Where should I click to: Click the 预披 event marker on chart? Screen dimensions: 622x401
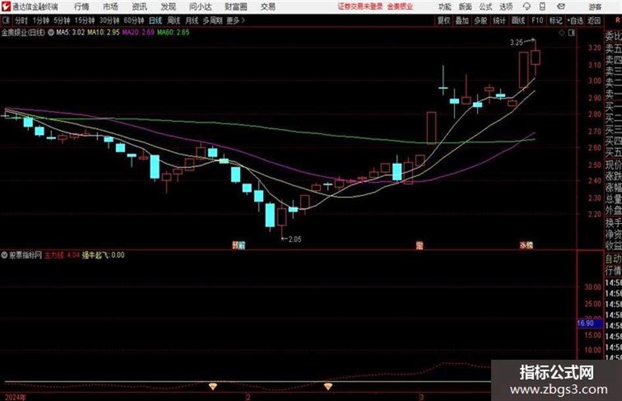click(x=238, y=246)
